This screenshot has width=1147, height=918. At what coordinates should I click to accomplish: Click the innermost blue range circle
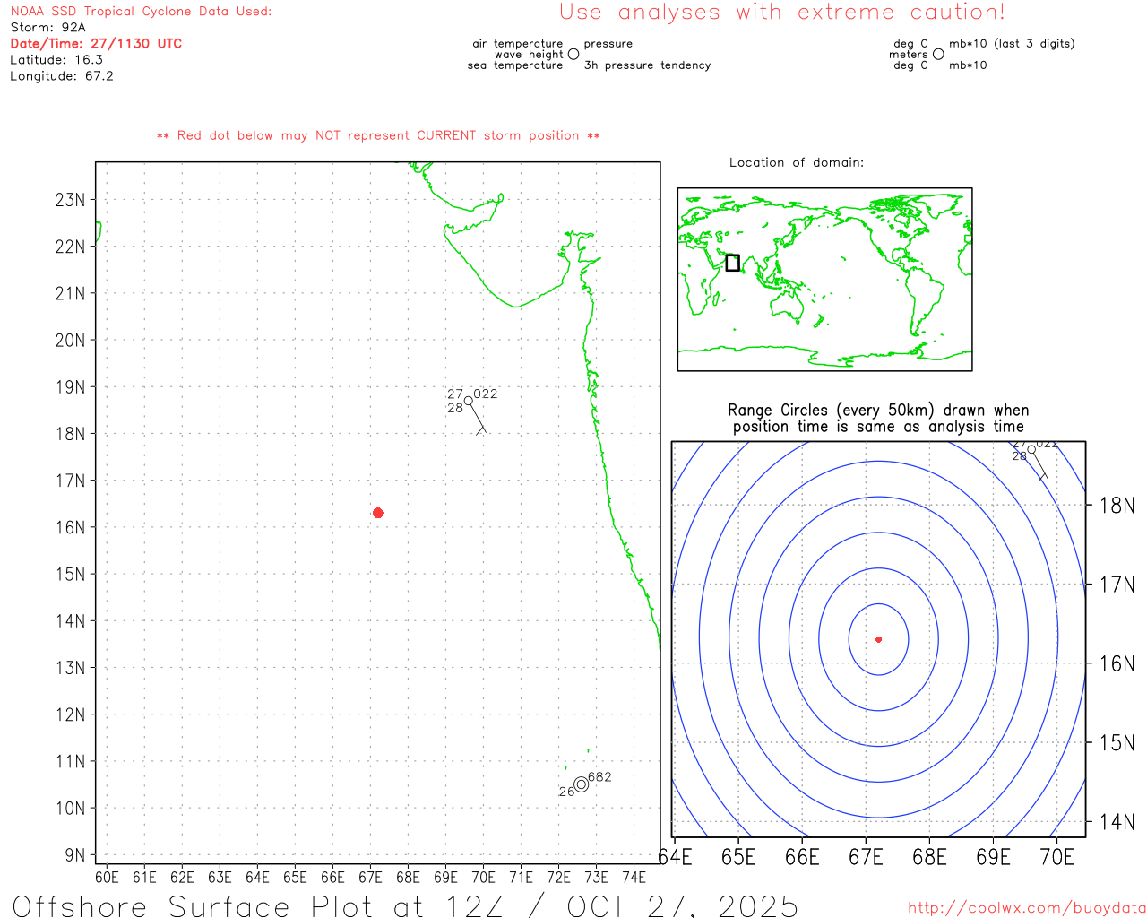879,639
